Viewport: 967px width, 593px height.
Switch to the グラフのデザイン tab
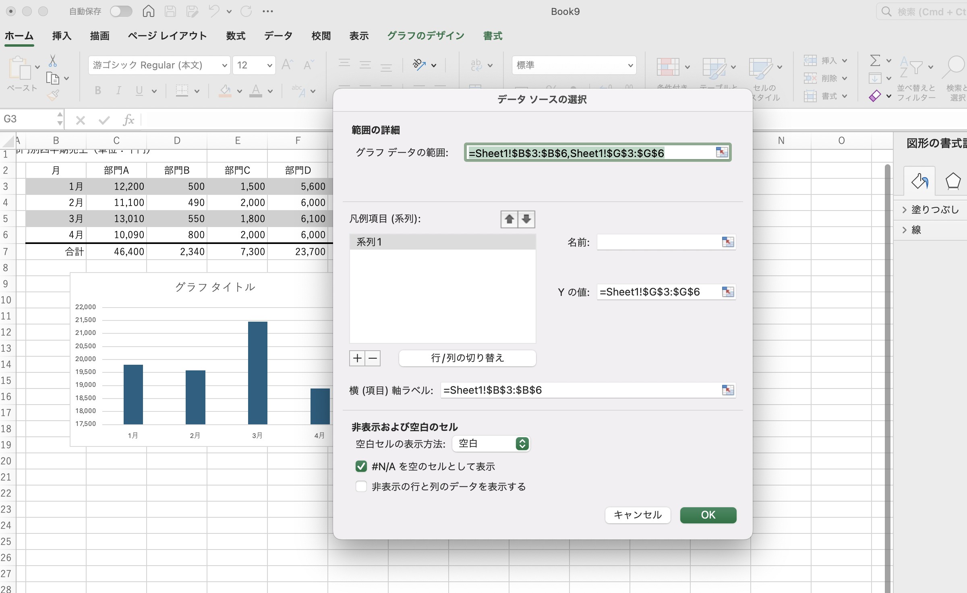coord(426,36)
